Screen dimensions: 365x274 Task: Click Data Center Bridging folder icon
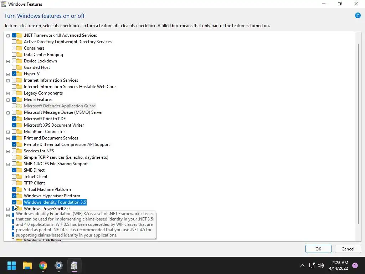pyautogui.click(x=19, y=55)
